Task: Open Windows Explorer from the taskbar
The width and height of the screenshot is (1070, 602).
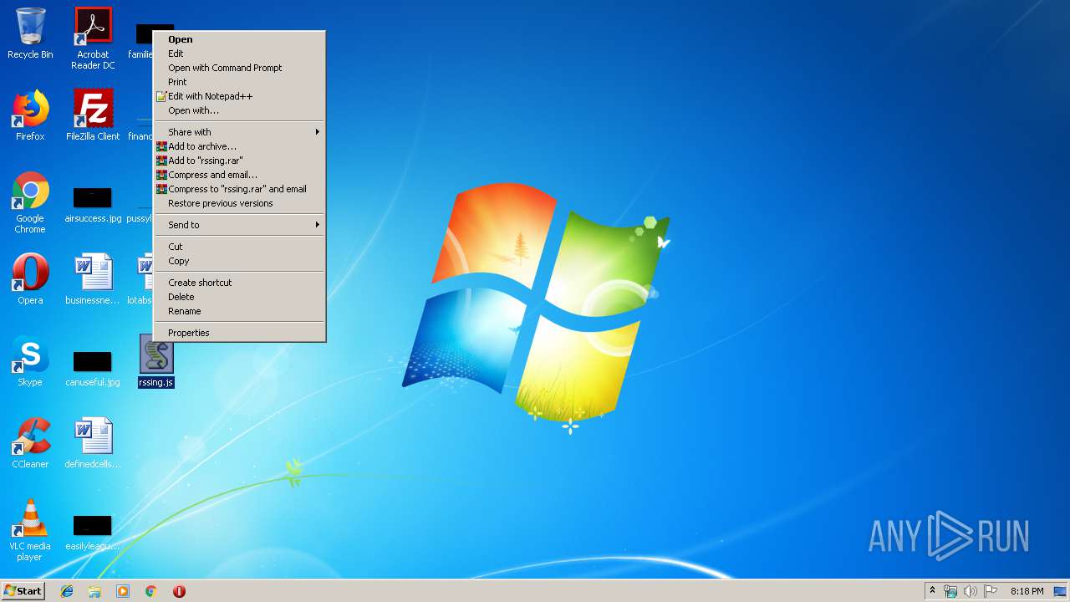Action: tap(94, 591)
